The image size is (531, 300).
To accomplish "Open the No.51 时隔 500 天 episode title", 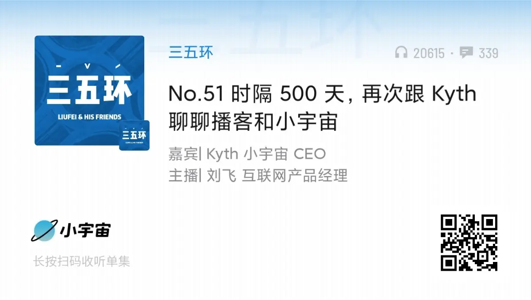I will [322, 108].
